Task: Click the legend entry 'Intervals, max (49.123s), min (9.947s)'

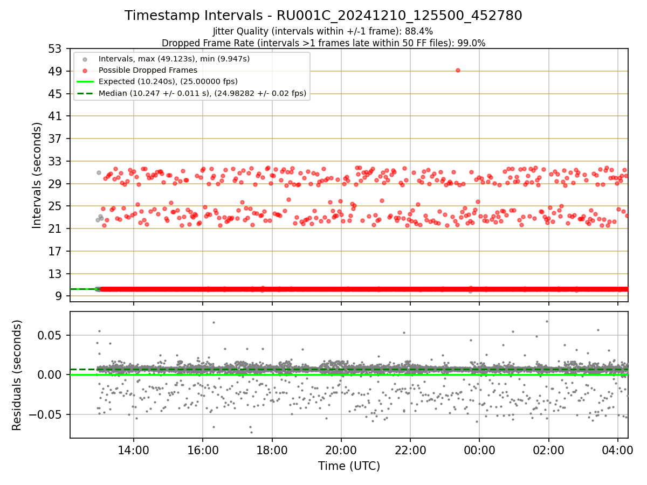Action: [x=174, y=58]
